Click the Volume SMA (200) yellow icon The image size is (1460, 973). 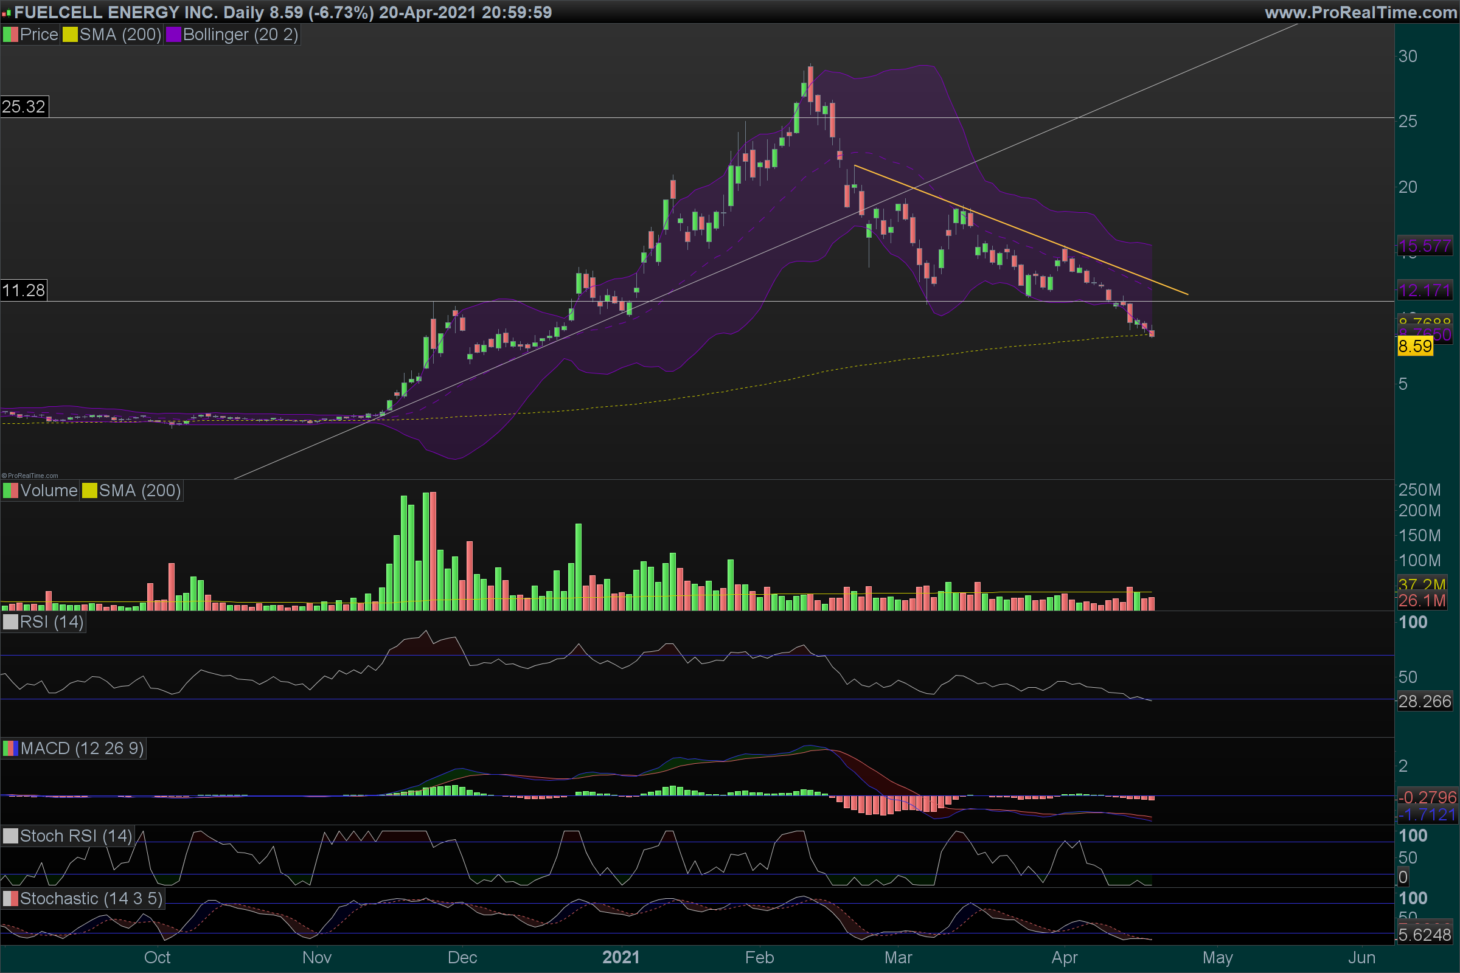[90, 491]
